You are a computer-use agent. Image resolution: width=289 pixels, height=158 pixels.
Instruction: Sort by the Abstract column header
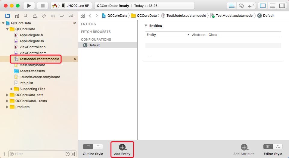pos(199,35)
